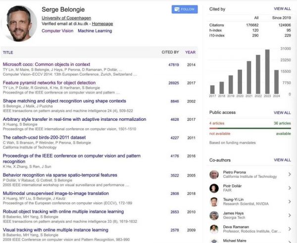
Task: View all citations in Cited by panel
Action: [x=282, y=9]
